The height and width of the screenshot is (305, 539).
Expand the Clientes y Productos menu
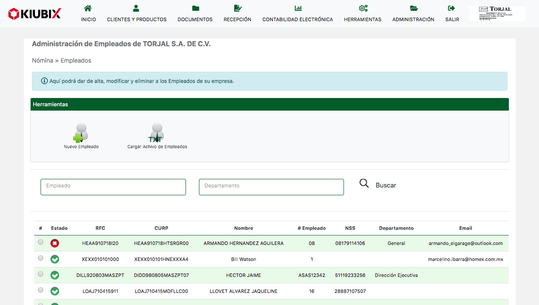click(x=136, y=14)
